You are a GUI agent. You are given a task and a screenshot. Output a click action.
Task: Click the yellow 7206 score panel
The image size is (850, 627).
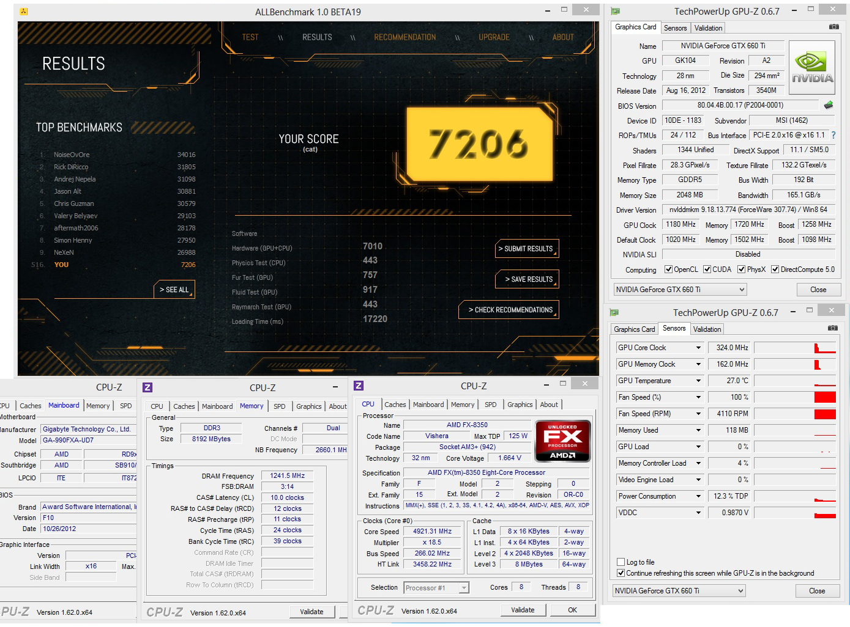479,144
